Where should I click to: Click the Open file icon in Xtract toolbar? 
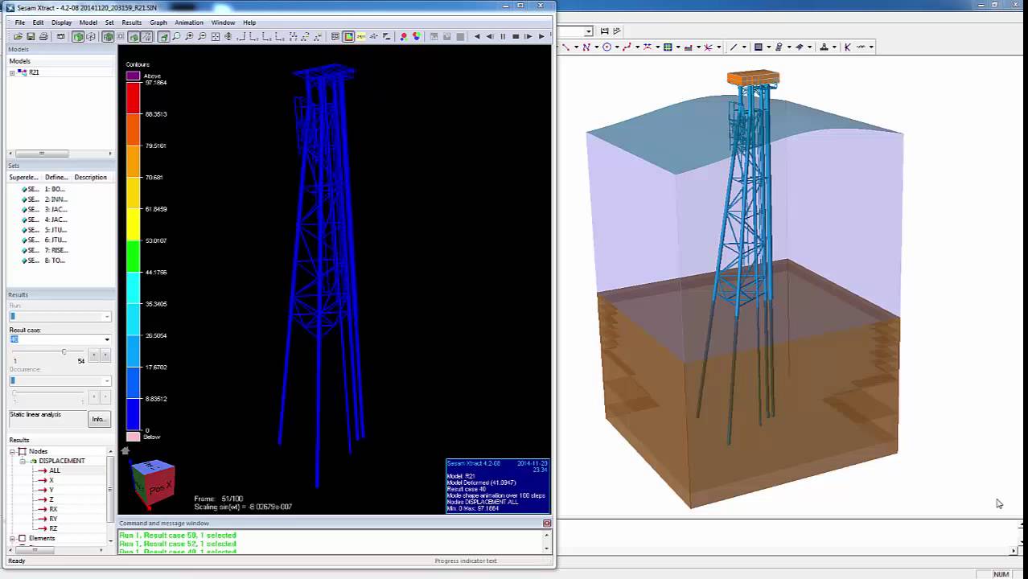pyautogui.click(x=18, y=36)
